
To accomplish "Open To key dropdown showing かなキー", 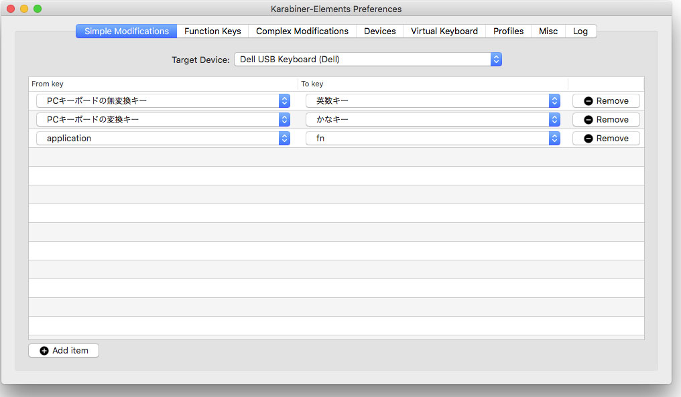I will [x=433, y=119].
